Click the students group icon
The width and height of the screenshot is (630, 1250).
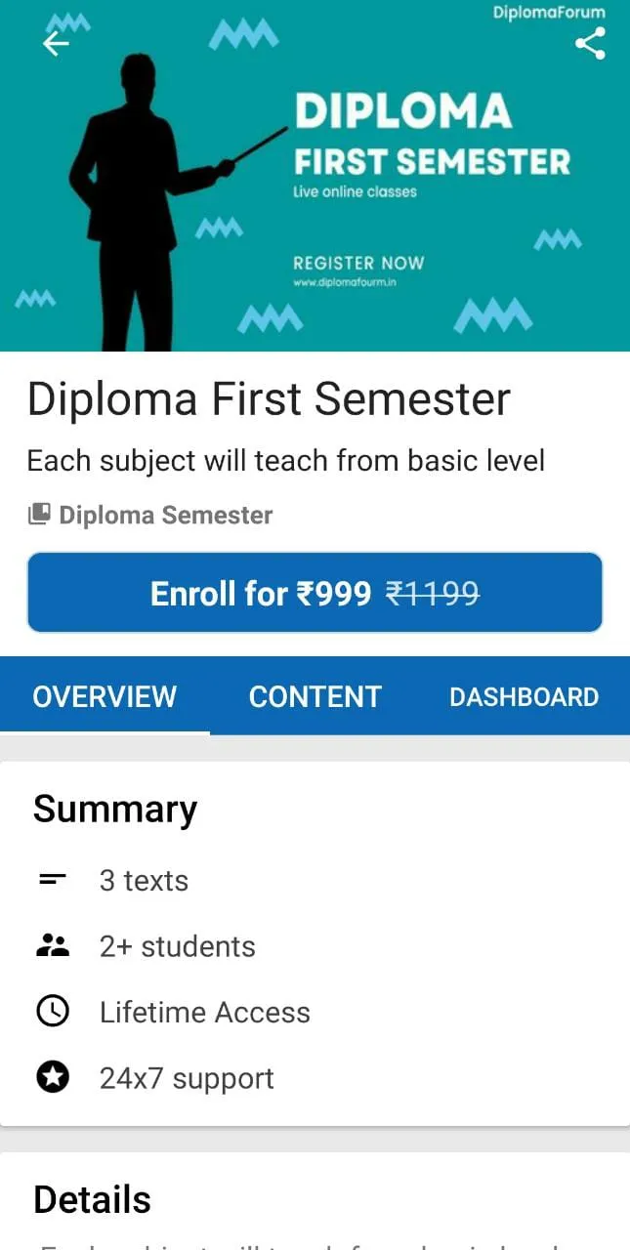(x=53, y=945)
